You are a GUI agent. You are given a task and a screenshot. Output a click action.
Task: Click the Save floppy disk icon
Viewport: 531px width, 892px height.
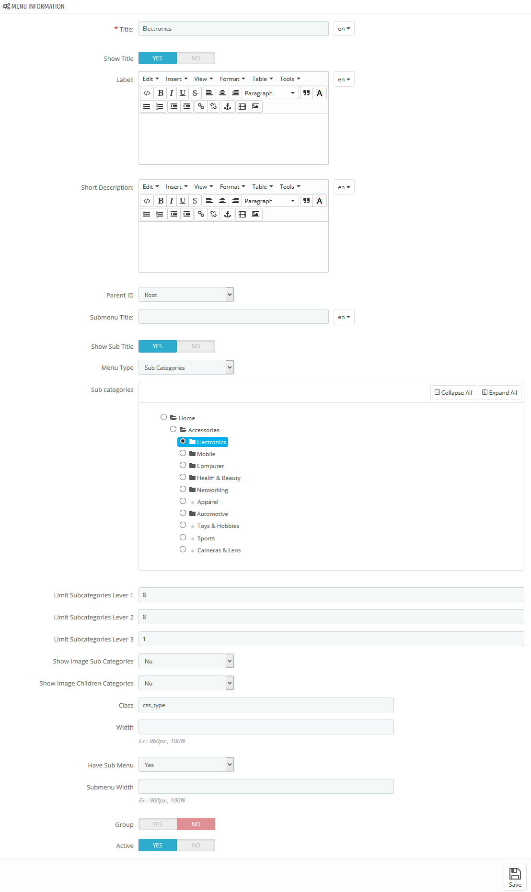pyautogui.click(x=515, y=873)
